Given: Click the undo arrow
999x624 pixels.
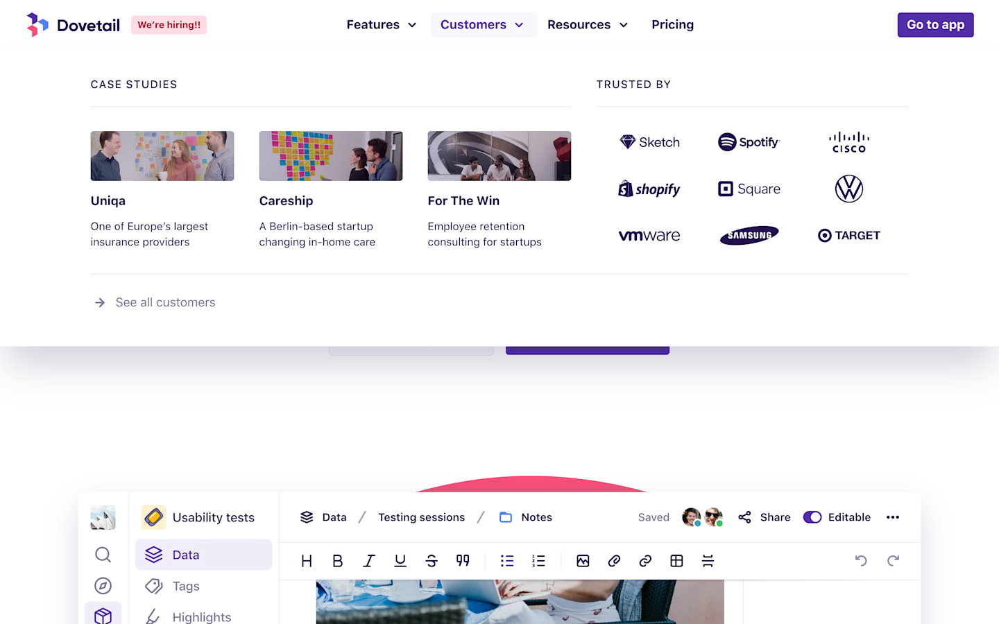Looking at the screenshot, I should (x=861, y=560).
